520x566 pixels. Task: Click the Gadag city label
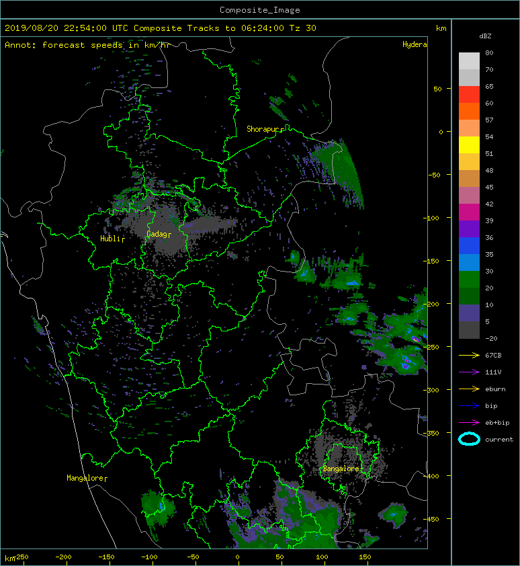157,234
